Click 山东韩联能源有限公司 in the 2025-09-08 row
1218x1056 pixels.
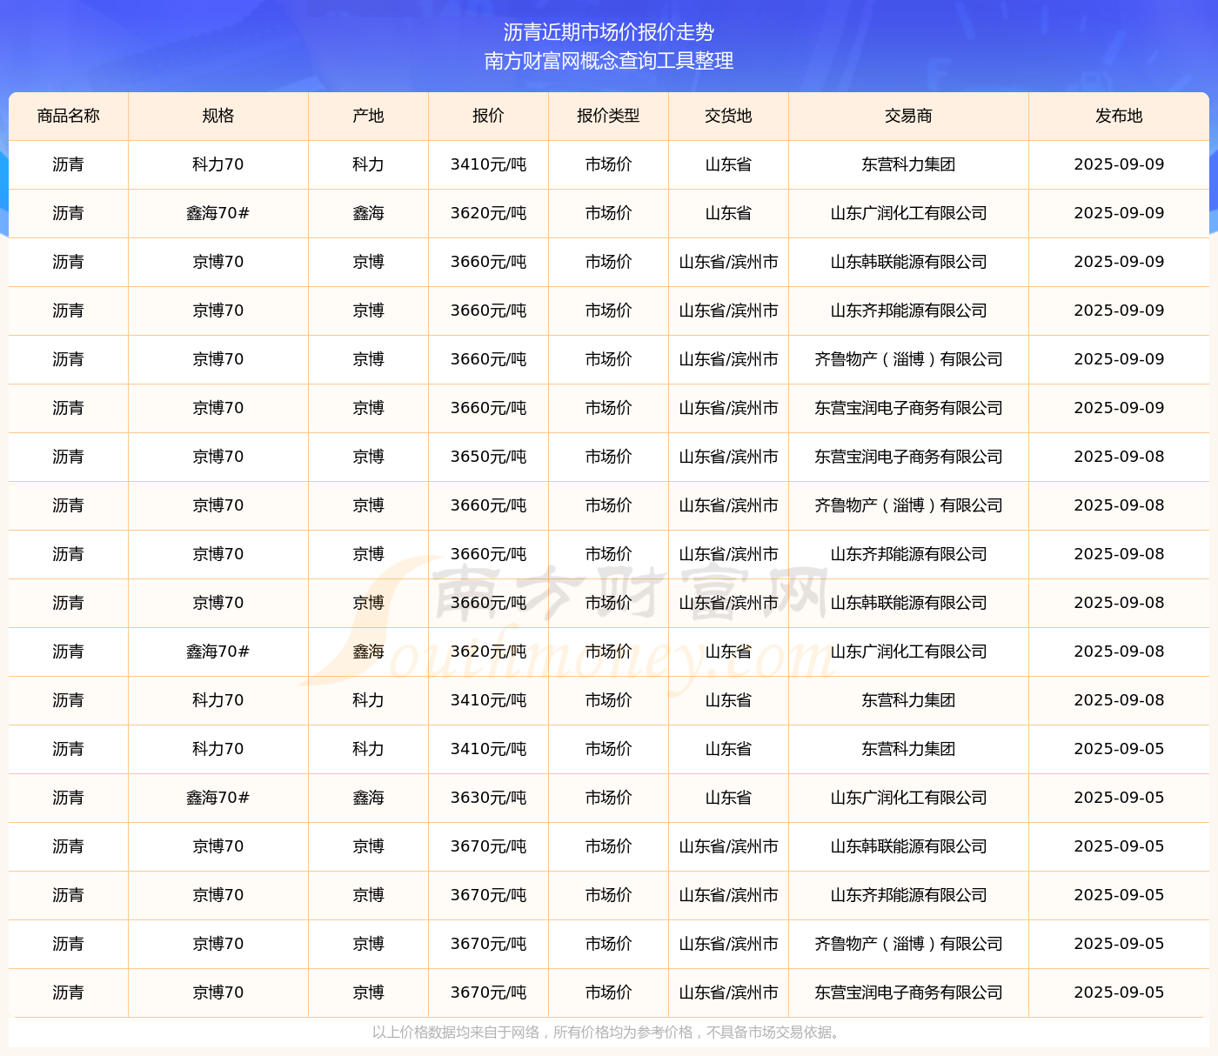908,603
